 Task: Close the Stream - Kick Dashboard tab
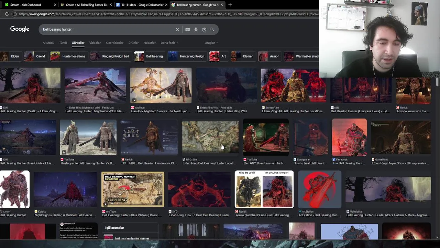click(x=55, y=5)
